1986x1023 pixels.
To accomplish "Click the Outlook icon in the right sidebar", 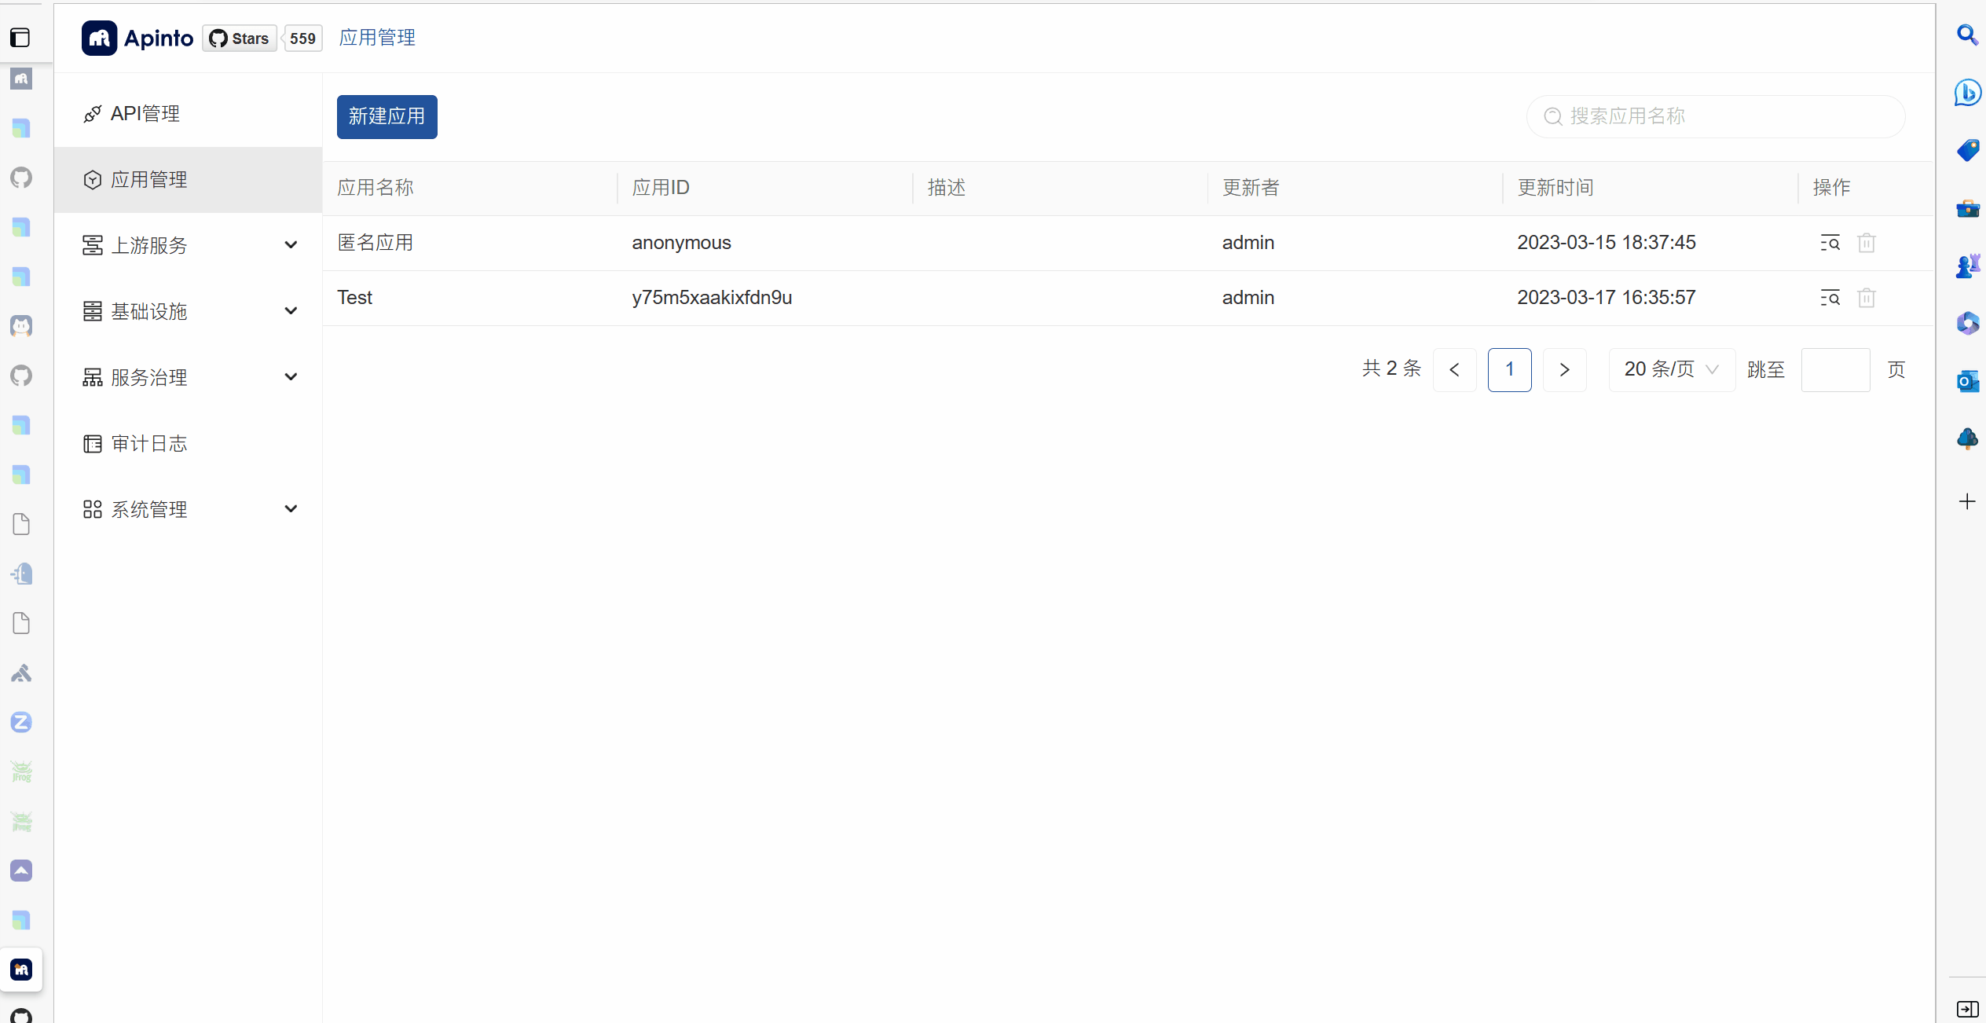I will click(1966, 381).
